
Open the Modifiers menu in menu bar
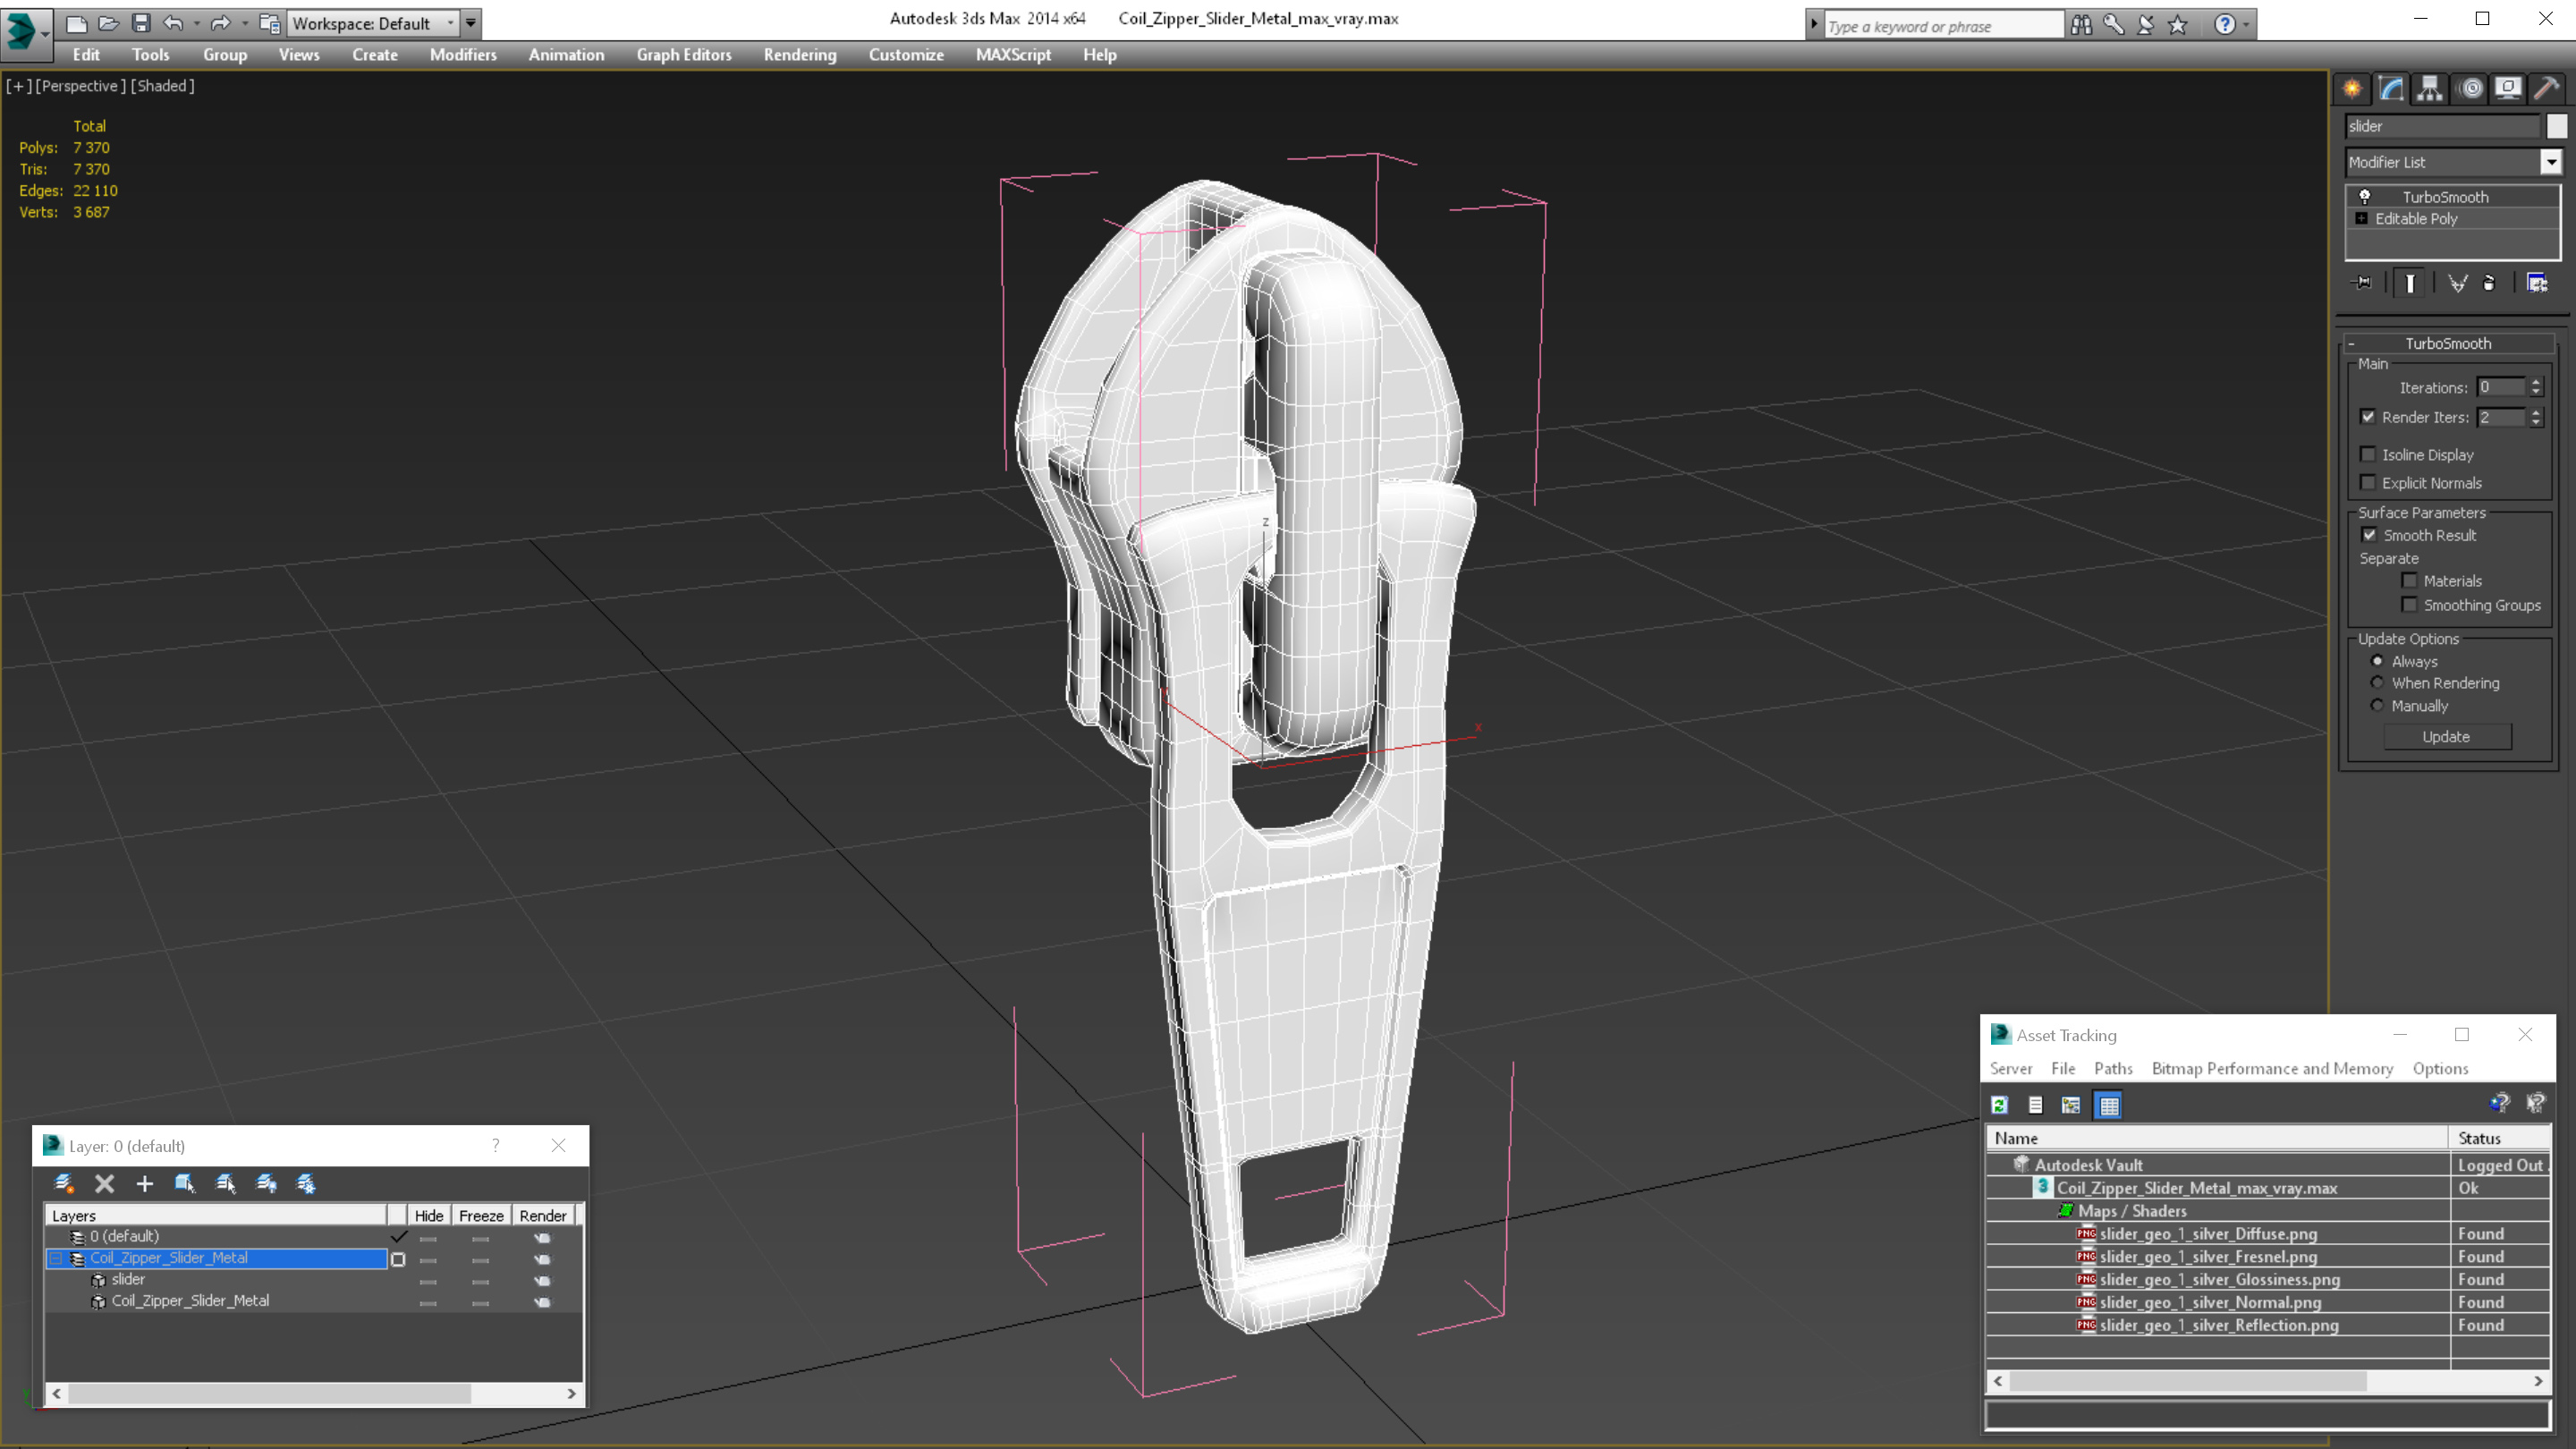click(463, 53)
